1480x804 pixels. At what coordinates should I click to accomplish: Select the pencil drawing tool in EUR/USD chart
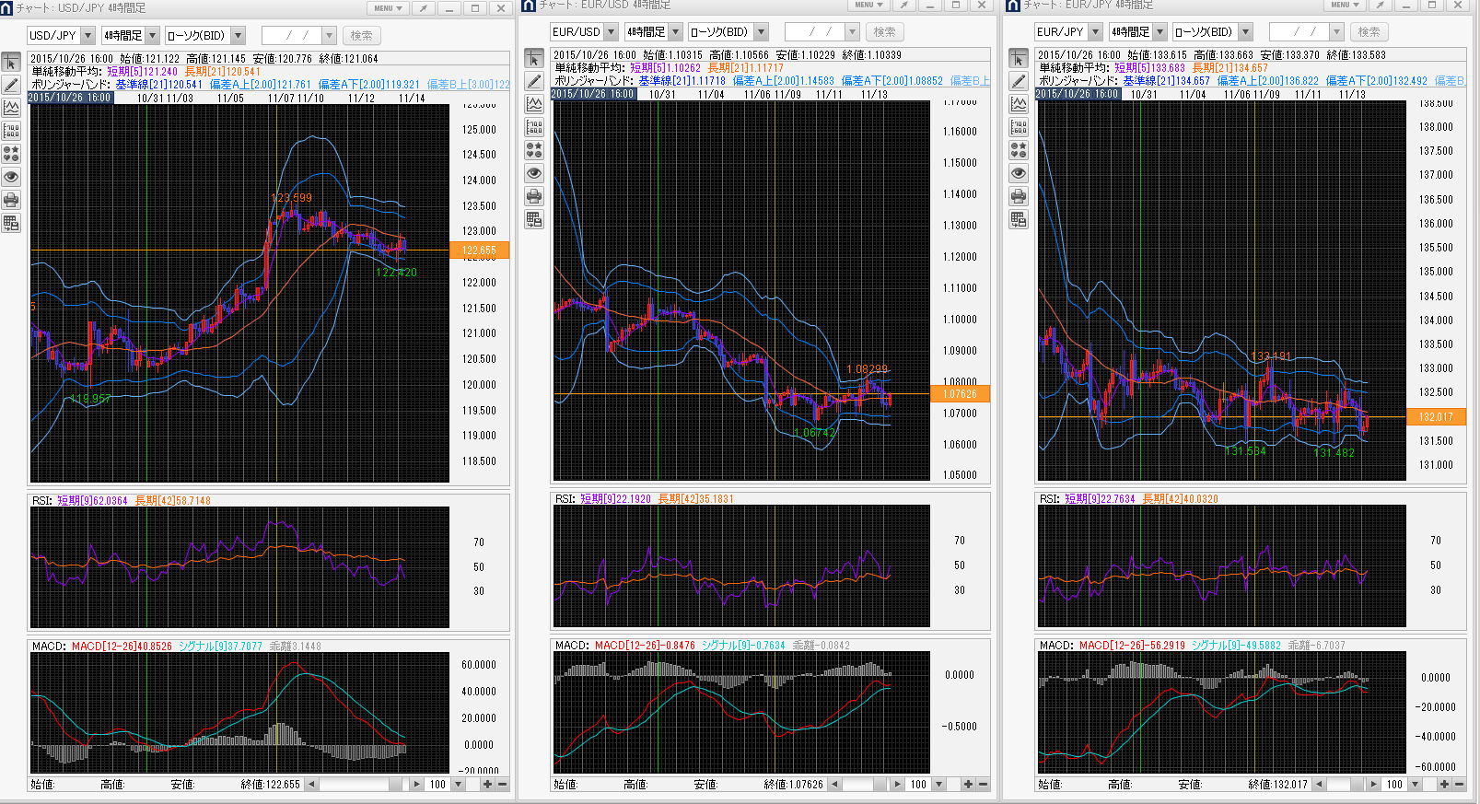534,82
